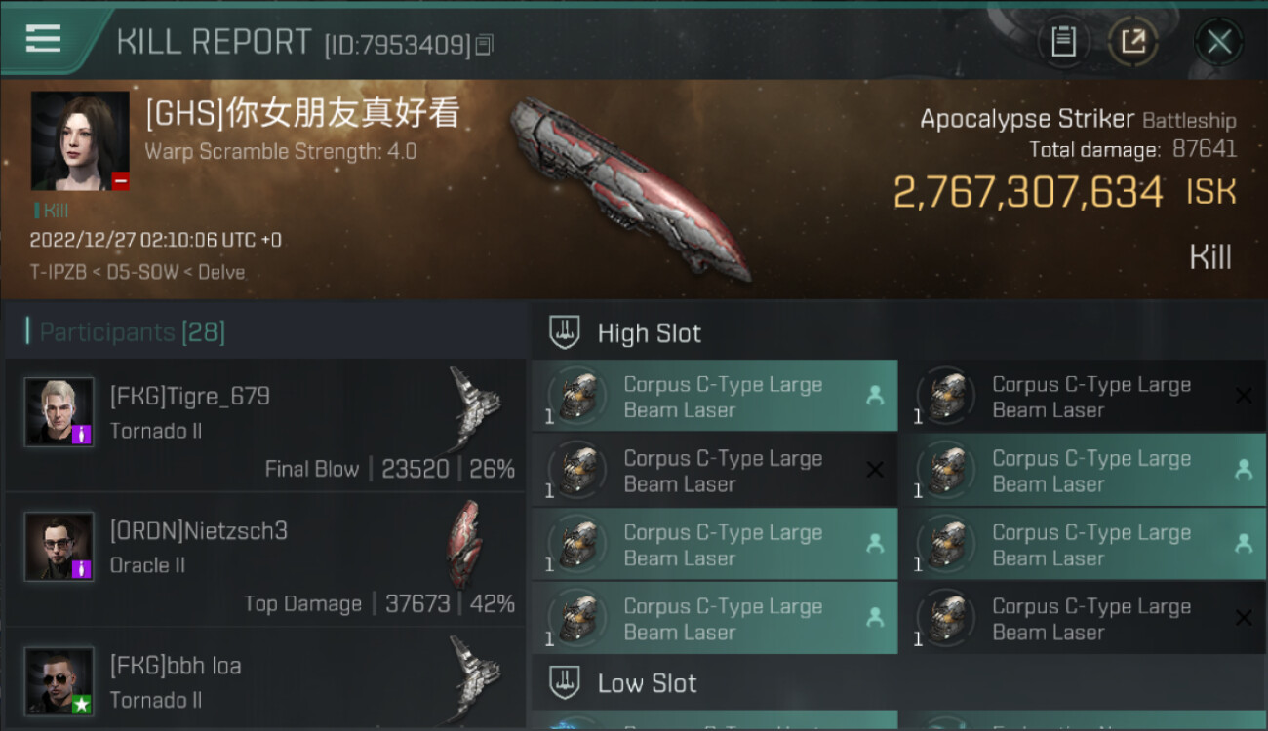Image resolution: width=1268 pixels, height=731 pixels.
Task: Select Tigre_679's Tornado II ship icon
Action: coord(475,409)
